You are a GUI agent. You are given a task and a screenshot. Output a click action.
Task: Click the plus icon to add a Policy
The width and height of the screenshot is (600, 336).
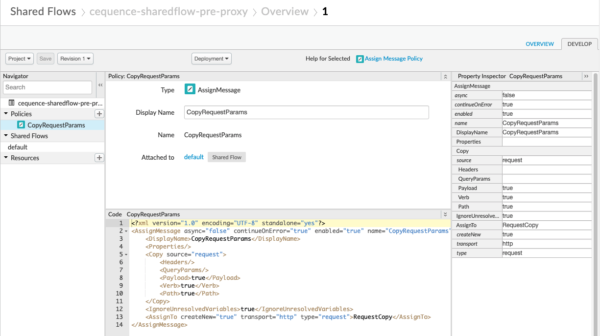(99, 113)
